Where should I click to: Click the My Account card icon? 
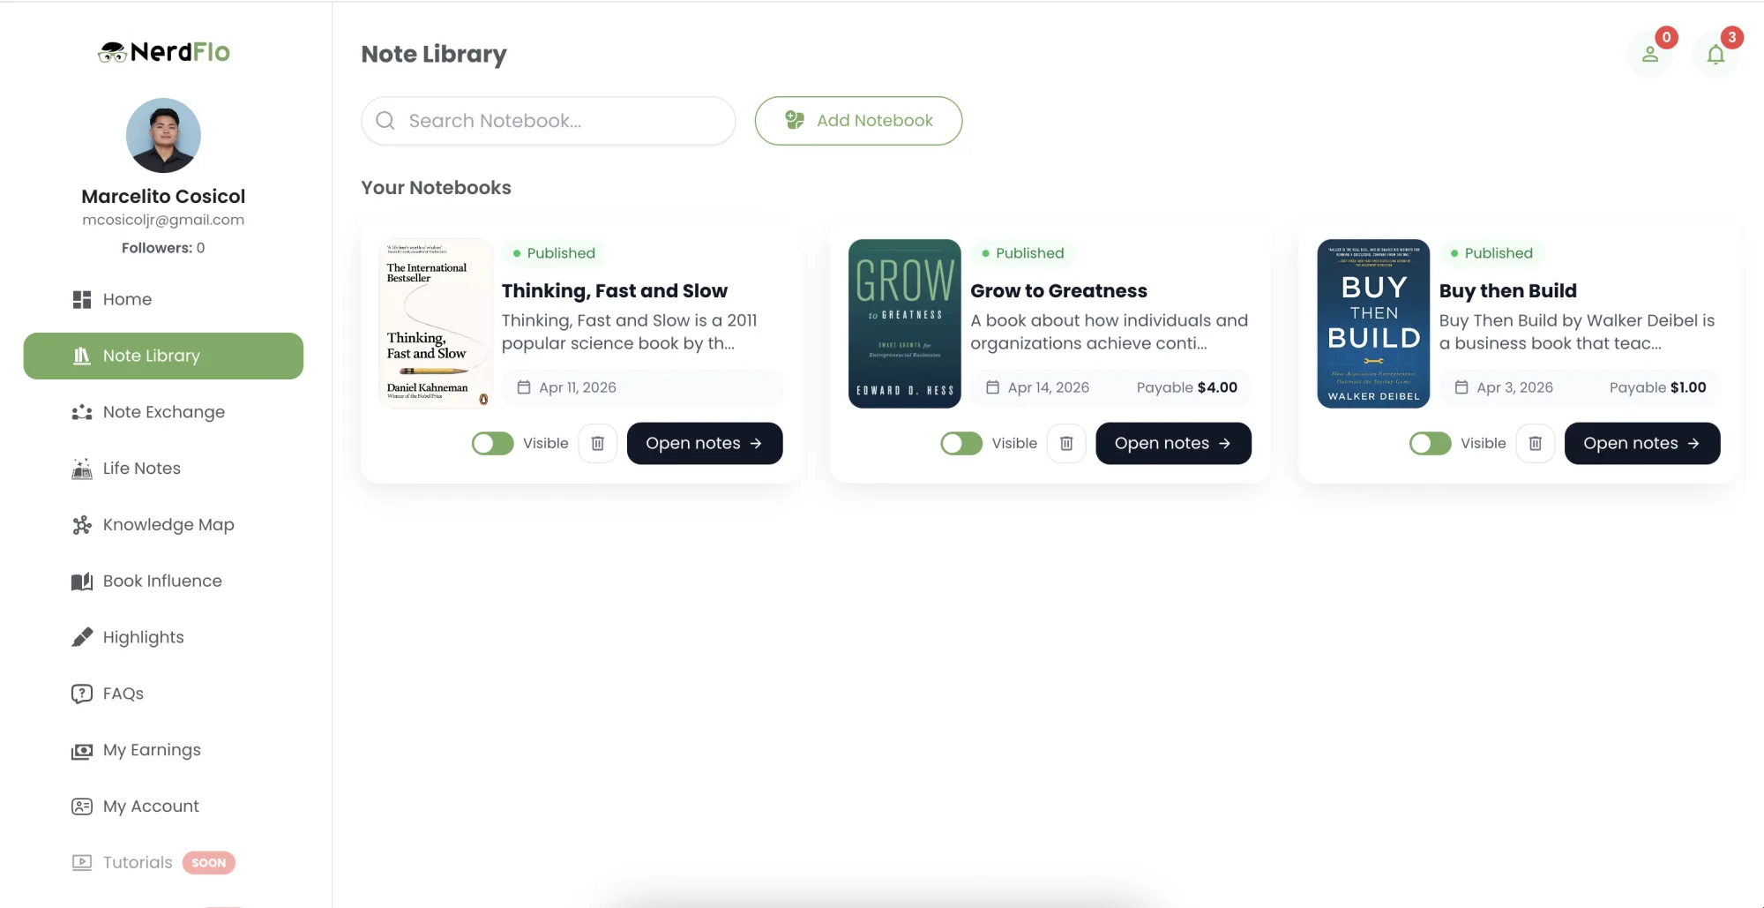pyautogui.click(x=82, y=807)
